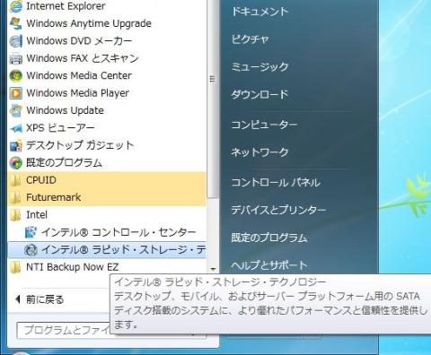Open Windows FAX とスキャン icon
The image size is (431, 355).
click(x=16, y=58)
